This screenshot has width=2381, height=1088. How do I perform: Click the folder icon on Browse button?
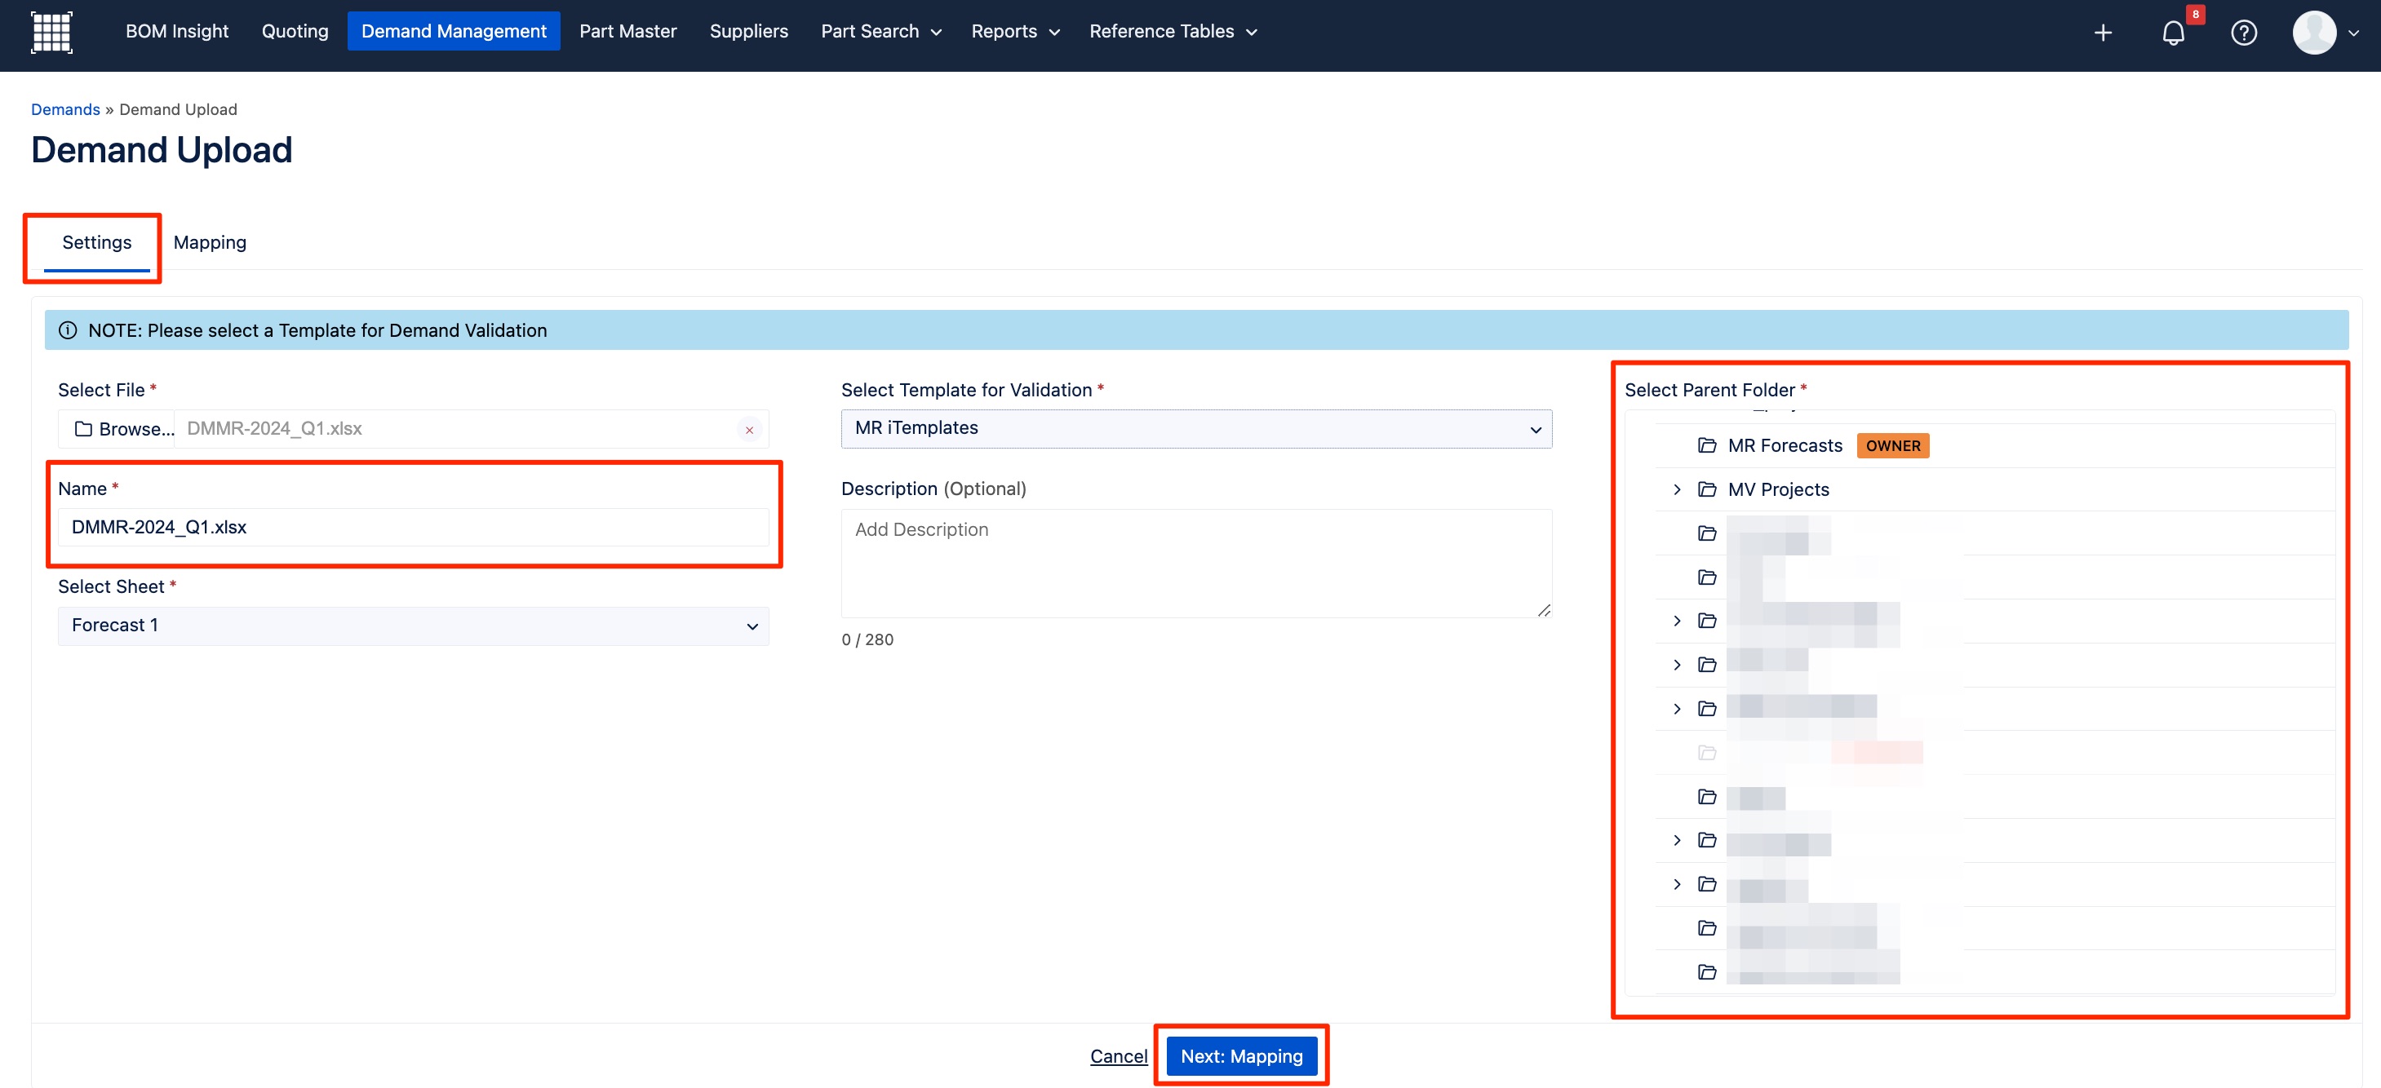tap(83, 428)
